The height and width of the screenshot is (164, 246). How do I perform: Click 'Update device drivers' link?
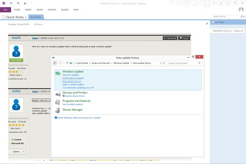75,96
